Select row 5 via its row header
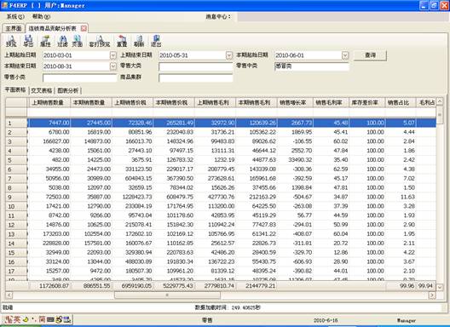This screenshot has height=327, width=450. point(16,160)
